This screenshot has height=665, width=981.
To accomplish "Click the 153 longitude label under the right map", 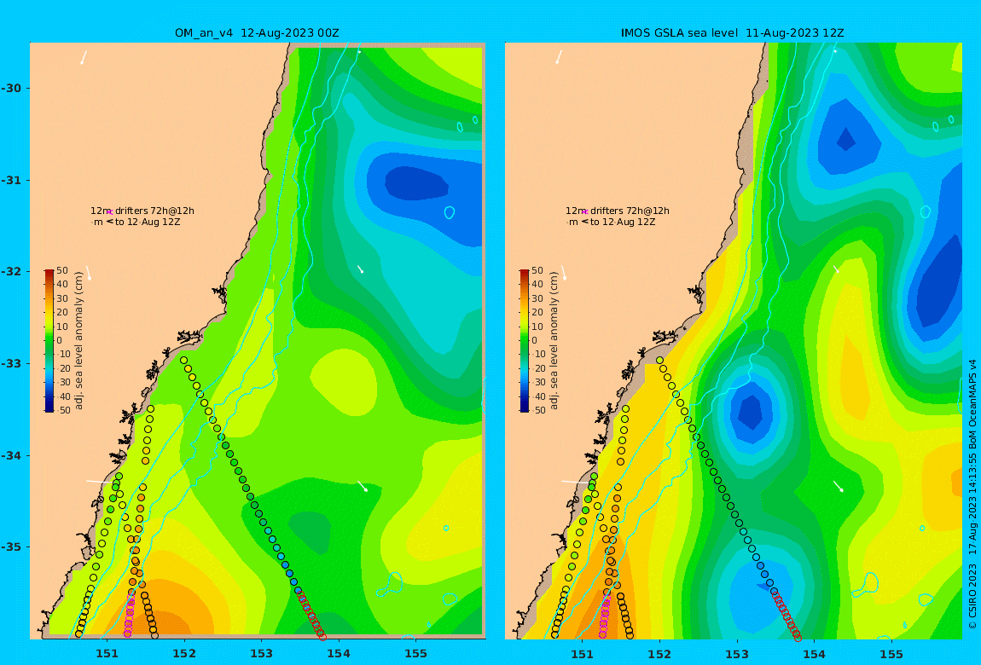I will 737,654.
